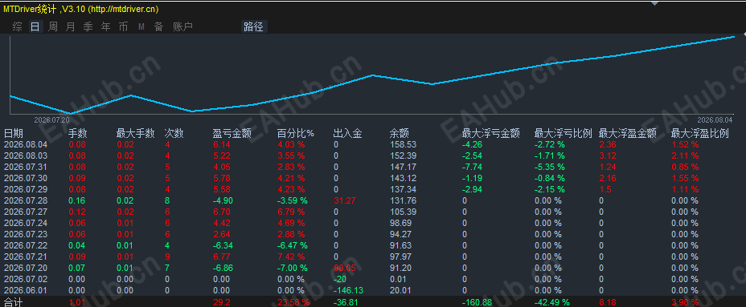
Task: Click the loss value -4.90
Action: [x=223, y=200]
